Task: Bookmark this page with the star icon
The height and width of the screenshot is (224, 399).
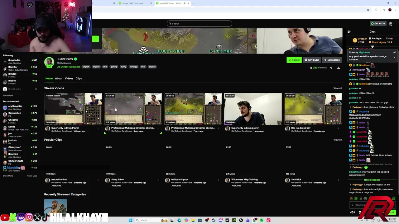Action: [368, 10]
